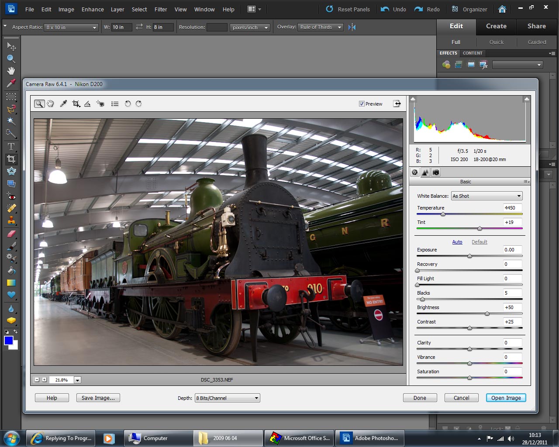The height and width of the screenshot is (447, 559).
Task: Click the Temperature slider handle
Action: click(443, 214)
